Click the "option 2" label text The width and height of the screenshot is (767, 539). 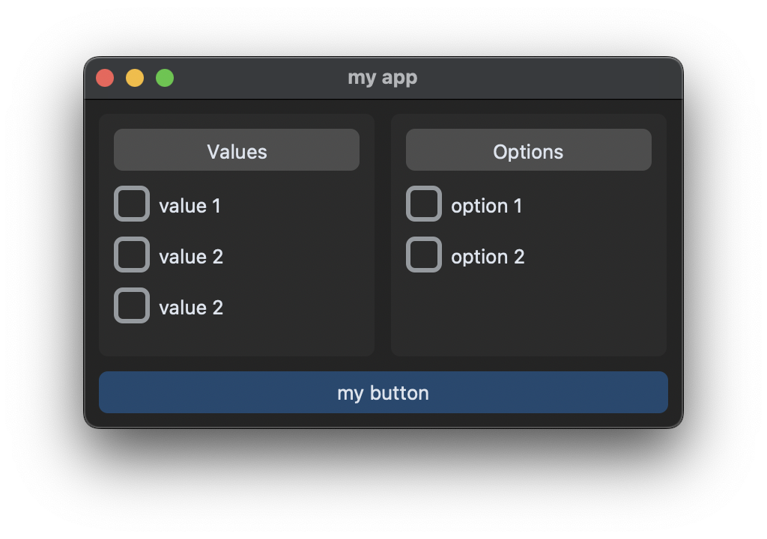[x=488, y=256]
